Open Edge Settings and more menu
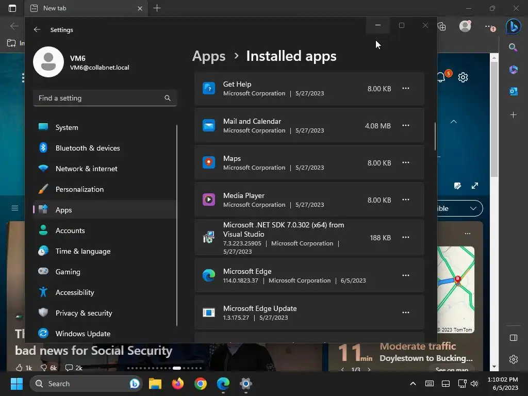This screenshot has height=396, width=528. [490, 27]
